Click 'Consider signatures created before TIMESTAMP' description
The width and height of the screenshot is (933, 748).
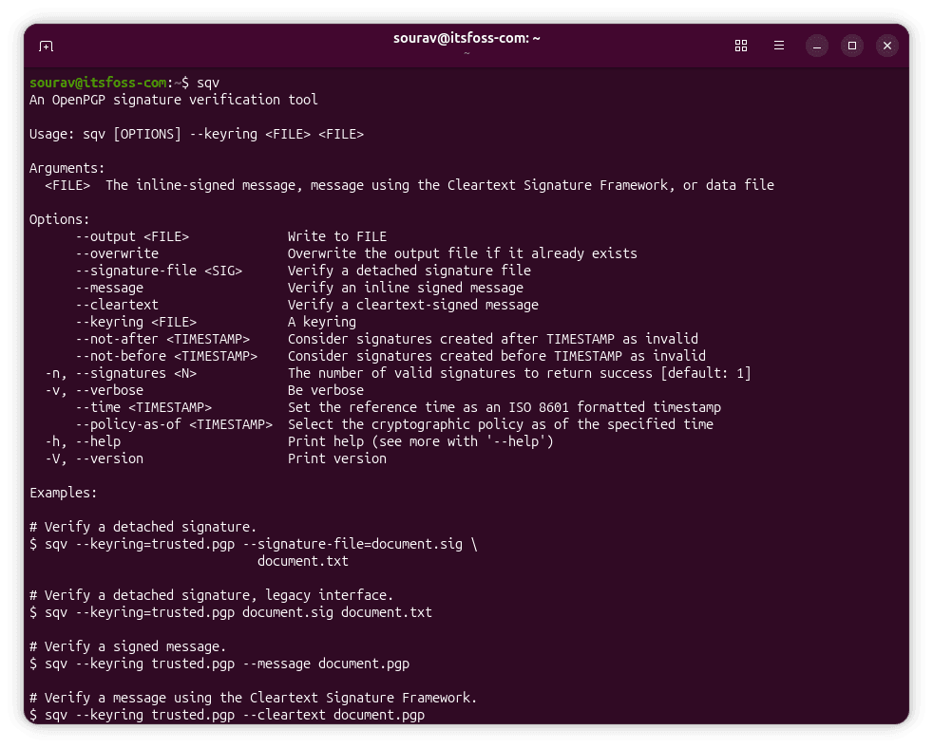coord(497,356)
